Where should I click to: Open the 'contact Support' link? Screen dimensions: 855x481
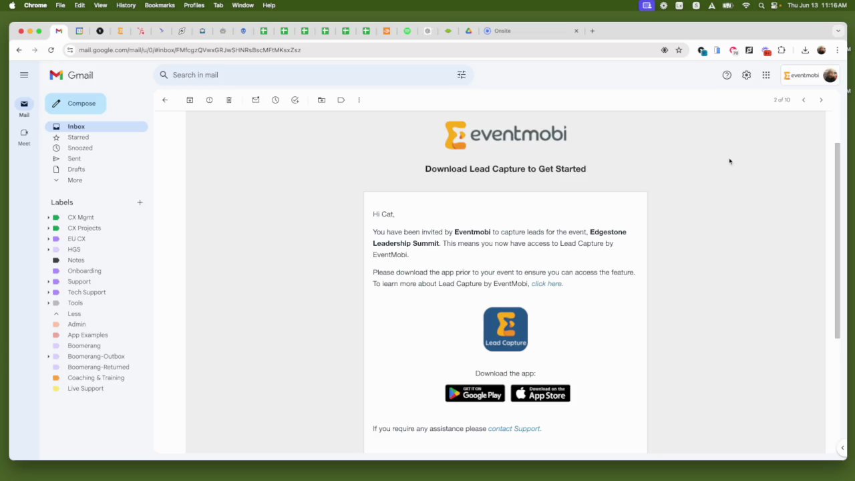[x=514, y=429]
